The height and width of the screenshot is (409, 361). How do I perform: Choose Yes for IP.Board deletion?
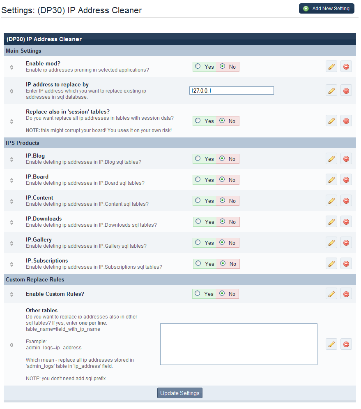point(198,180)
